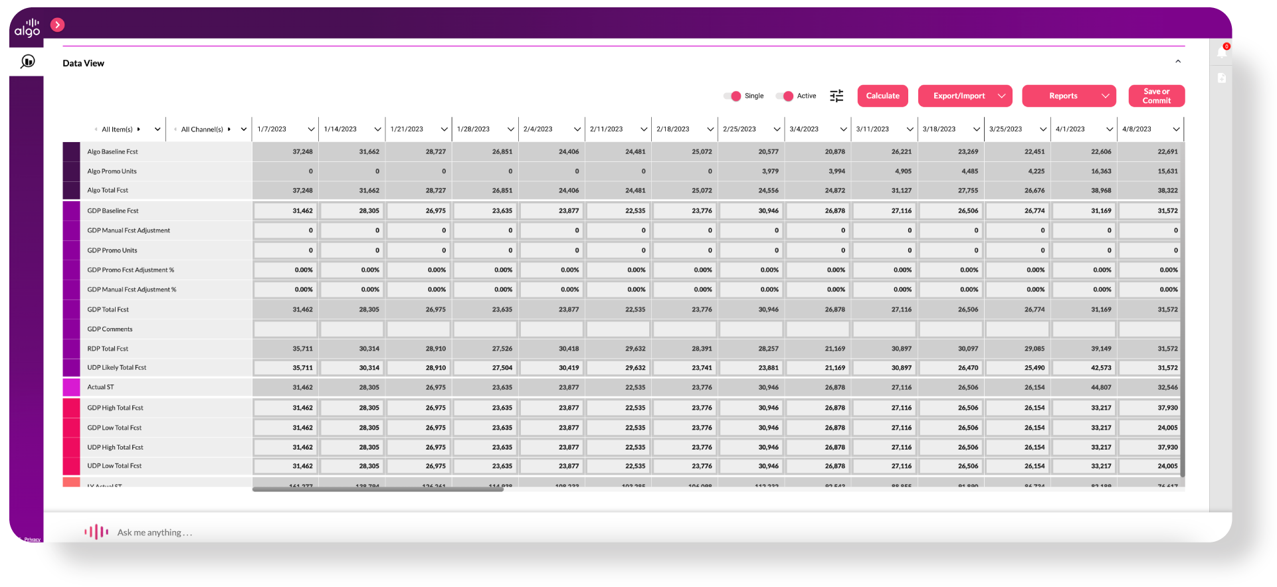Open the Export/Import dropdown
Image resolution: width=1277 pixels, height=587 pixels.
point(965,96)
